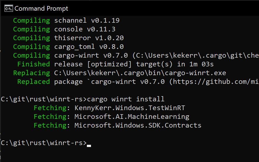259x162 pixels.
Task: Click the 'Fetching: Microsoft.Windows.SDK.Contracts' line
Action: (117, 125)
